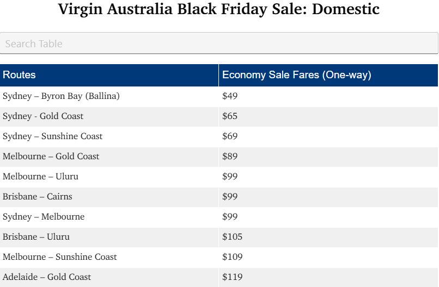Screen dimensions: 439x287
Task: Select the Melbourne – Sunshine Coast route
Action: coord(60,257)
